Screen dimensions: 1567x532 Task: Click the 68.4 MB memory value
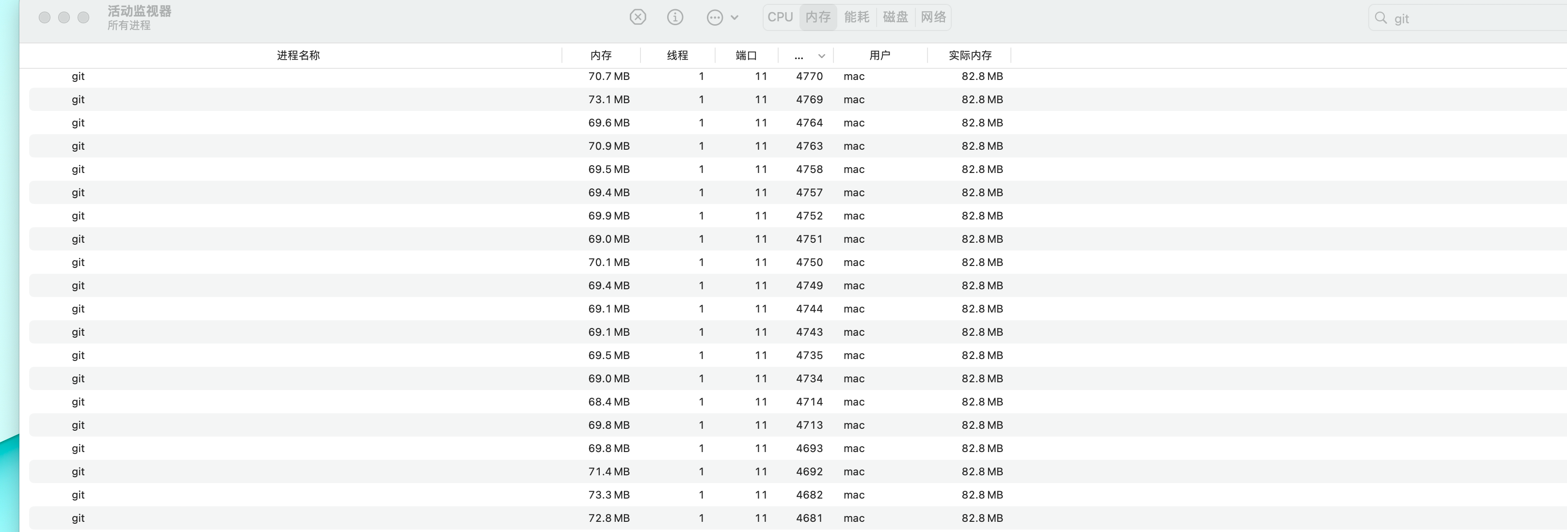pyautogui.click(x=609, y=402)
